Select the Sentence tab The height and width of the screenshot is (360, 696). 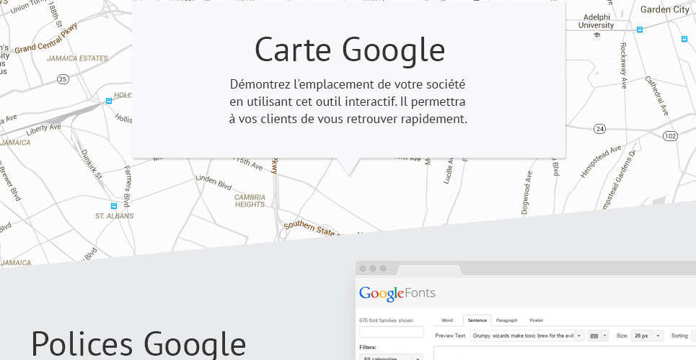[x=477, y=320]
